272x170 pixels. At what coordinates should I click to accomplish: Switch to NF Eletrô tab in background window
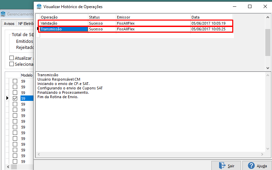(x=26, y=24)
